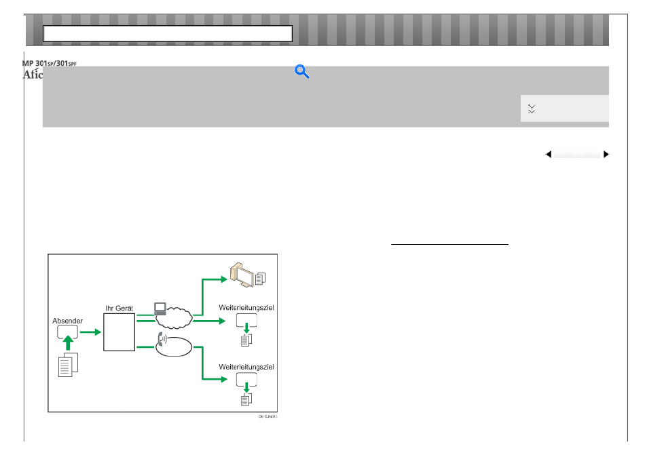Click the upper 'Weiterleitungsziel' label
The width and height of the screenshot is (645, 455).
tap(246, 308)
